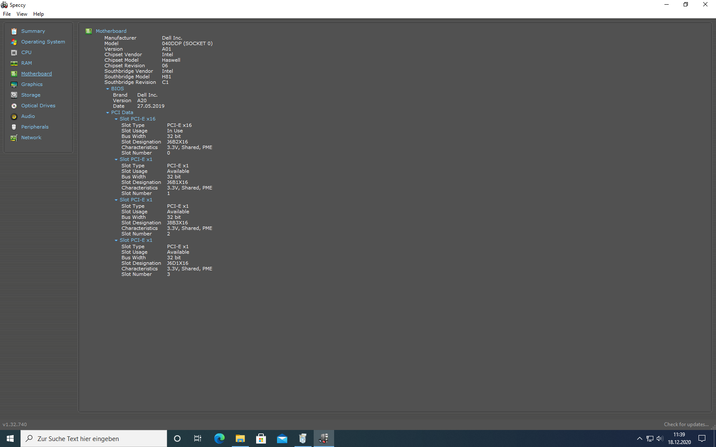Click the Version value A01
The height and width of the screenshot is (447, 716).
click(167, 49)
